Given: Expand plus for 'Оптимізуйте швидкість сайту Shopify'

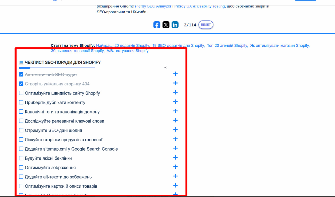Looking at the screenshot, I should 175,92.
